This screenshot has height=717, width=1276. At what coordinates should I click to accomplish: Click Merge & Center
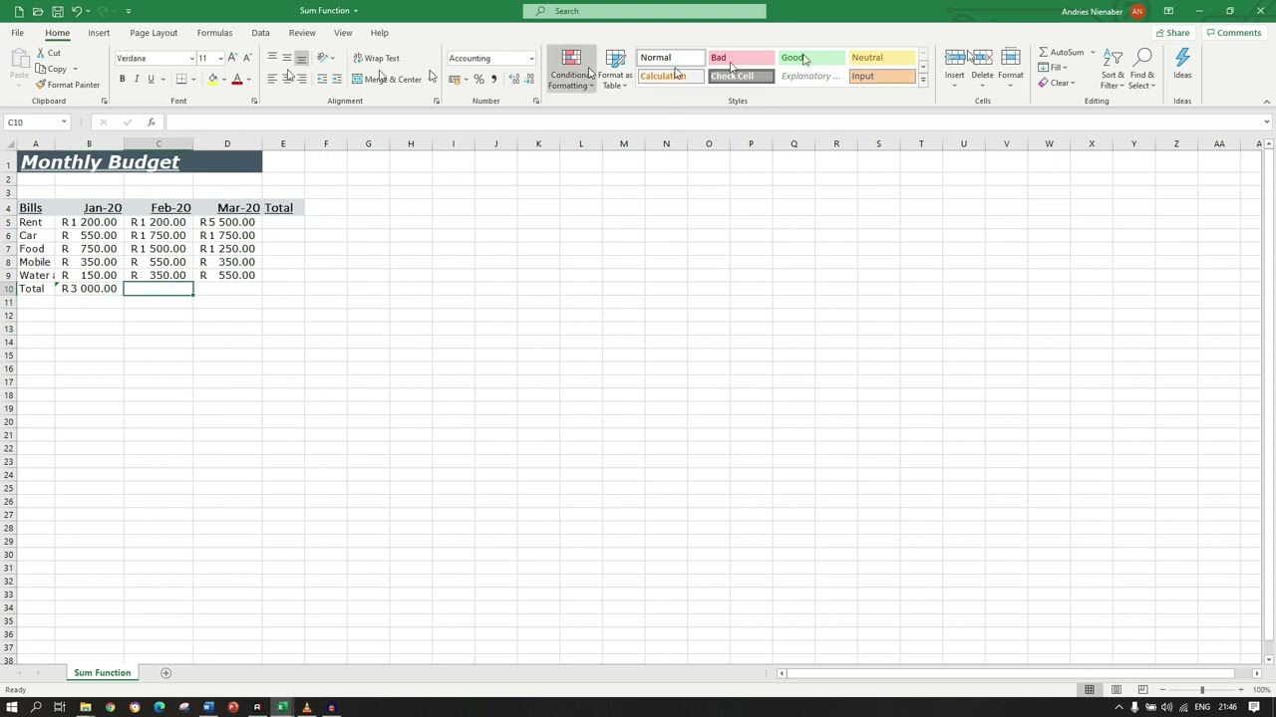pyautogui.click(x=387, y=79)
